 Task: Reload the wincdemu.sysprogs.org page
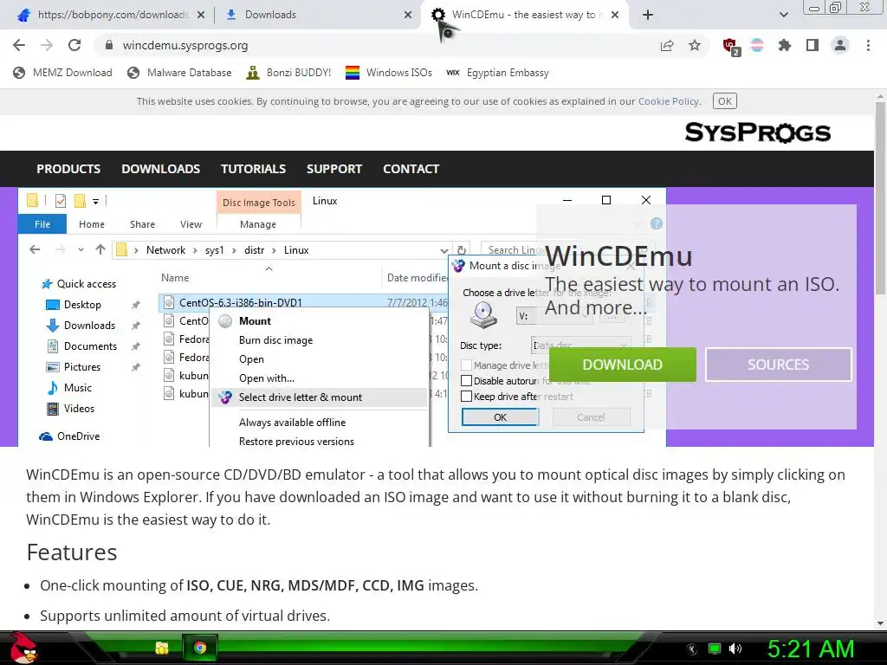tap(74, 45)
